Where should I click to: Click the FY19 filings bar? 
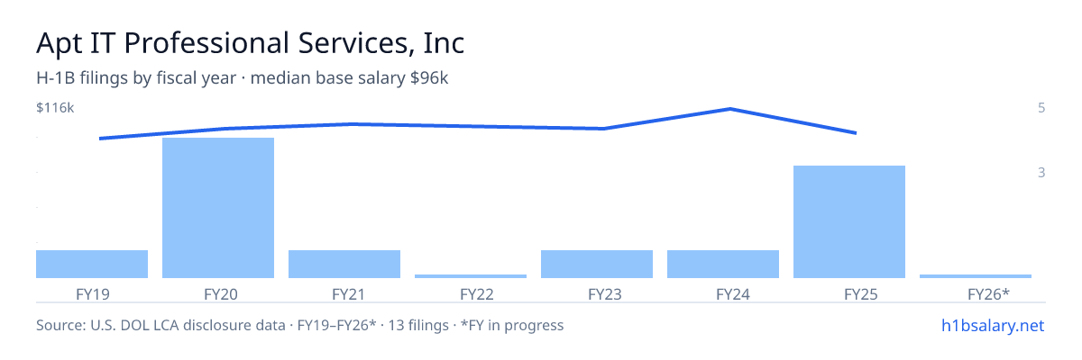coord(92,264)
